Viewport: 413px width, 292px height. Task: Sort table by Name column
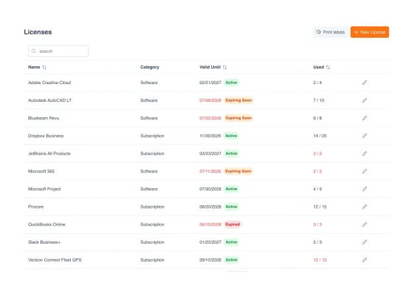44,67
